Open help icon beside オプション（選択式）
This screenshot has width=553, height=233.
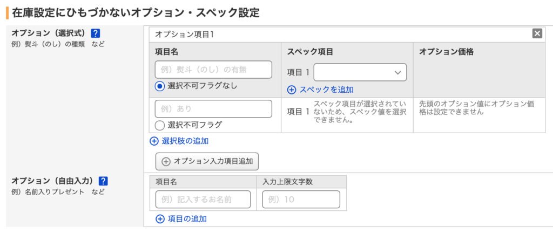pyautogui.click(x=95, y=33)
